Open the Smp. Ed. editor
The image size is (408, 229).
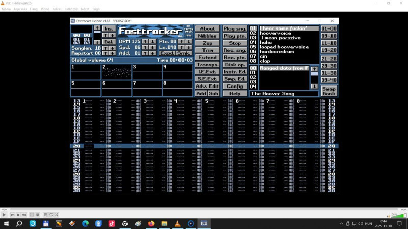[235, 79]
